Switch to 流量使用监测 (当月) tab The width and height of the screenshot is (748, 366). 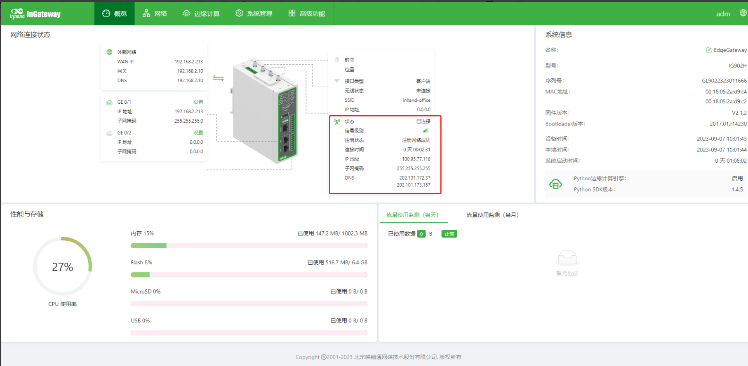pyautogui.click(x=492, y=215)
